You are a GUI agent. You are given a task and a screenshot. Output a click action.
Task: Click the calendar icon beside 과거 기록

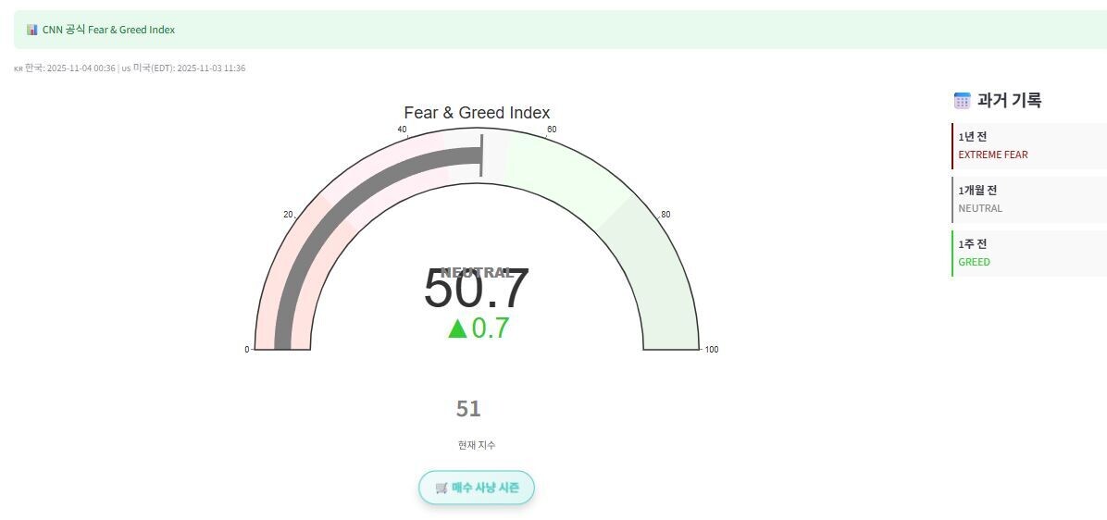[x=962, y=101]
